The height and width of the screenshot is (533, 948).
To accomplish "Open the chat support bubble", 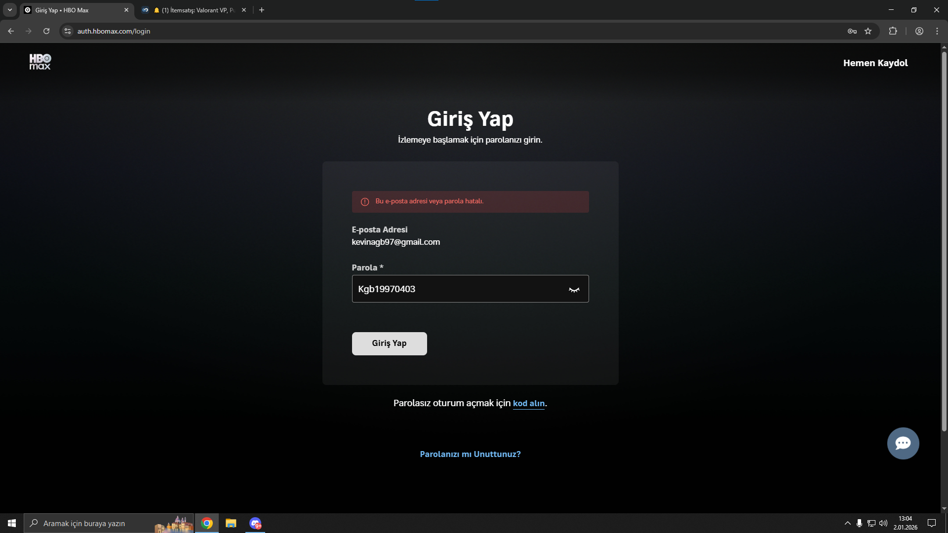I will (x=903, y=443).
